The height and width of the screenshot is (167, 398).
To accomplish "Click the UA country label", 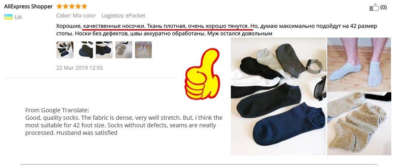I will tap(18, 17).
